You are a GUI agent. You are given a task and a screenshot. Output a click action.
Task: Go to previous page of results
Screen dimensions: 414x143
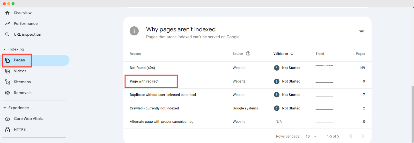click(351, 136)
